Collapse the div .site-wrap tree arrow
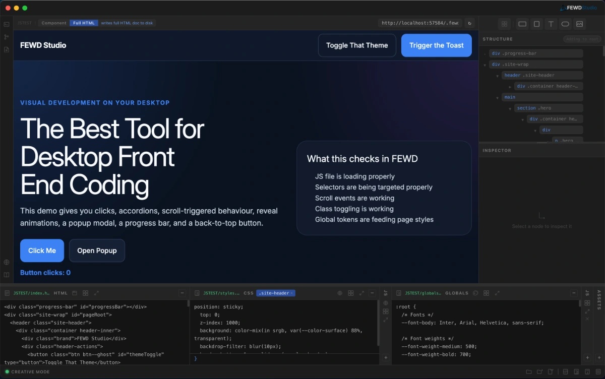This screenshot has width=605, height=379. coord(485,65)
